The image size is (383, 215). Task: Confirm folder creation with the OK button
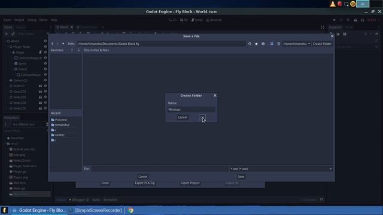tap(202, 117)
